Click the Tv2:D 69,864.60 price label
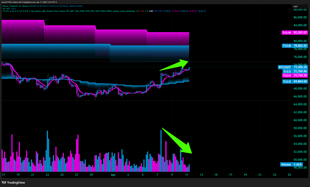 coord(295,81)
